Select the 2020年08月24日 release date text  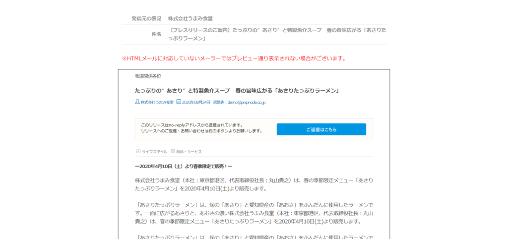point(196,102)
